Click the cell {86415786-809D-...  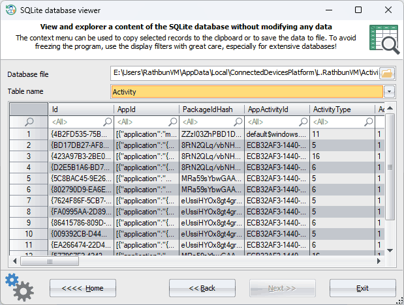(x=81, y=223)
